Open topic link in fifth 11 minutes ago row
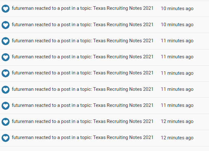This screenshot has height=151, width=209. (x=123, y=105)
